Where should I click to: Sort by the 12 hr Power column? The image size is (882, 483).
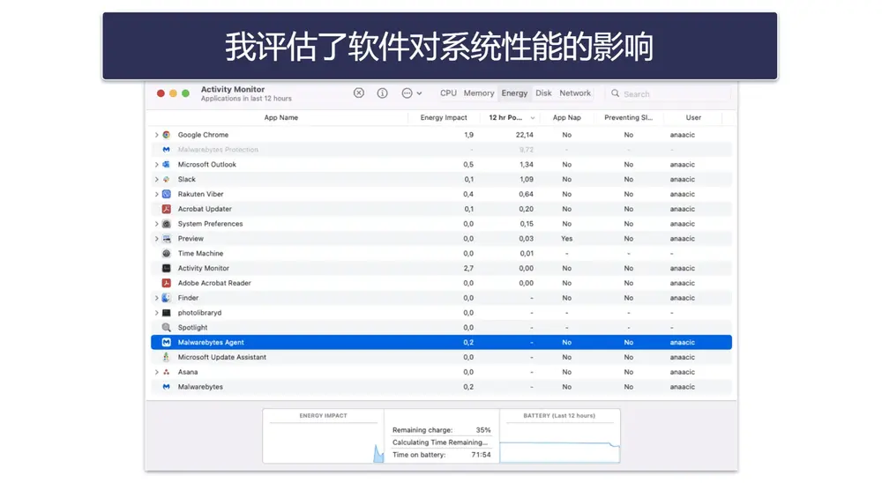[x=510, y=117]
